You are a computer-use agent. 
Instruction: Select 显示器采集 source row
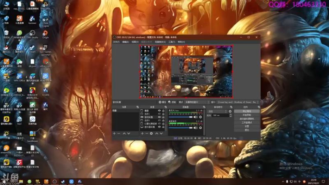click(x=153, y=127)
